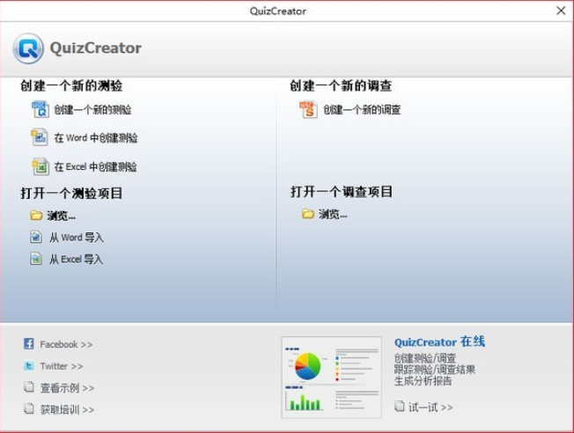Open the Facebook >> link
The width and height of the screenshot is (574, 433).
coord(66,344)
